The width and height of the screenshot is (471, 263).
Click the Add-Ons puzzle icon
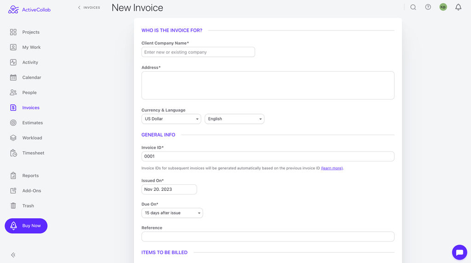click(13, 191)
